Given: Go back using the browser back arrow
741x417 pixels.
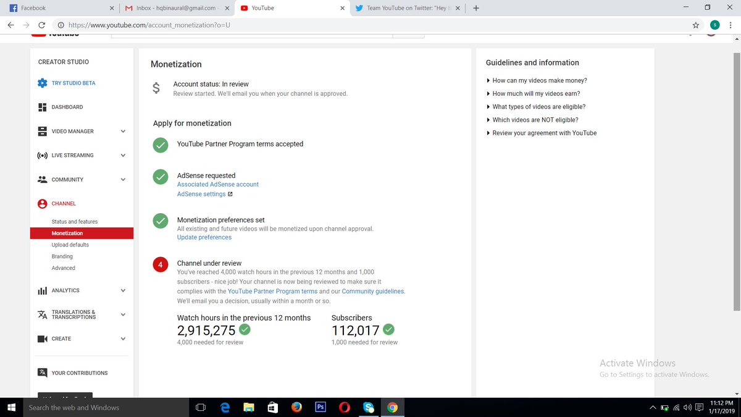Looking at the screenshot, I should pos(10,25).
